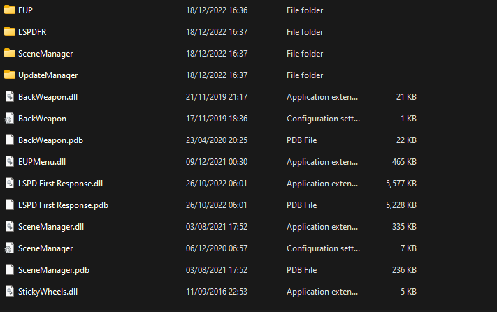497x312 pixels.
Task: Click the LSPDFR folder icon
Action: tap(9, 32)
